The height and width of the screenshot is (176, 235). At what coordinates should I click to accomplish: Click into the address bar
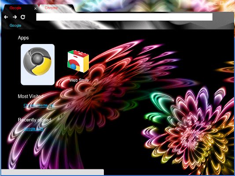pyautogui.click(x=124, y=17)
